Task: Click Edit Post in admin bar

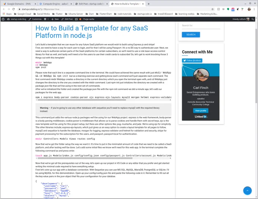Action: click(67, 19)
